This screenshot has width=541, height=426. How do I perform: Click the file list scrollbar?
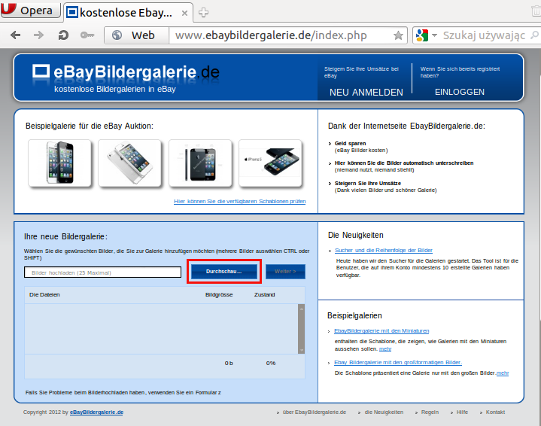tap(301, 329)
